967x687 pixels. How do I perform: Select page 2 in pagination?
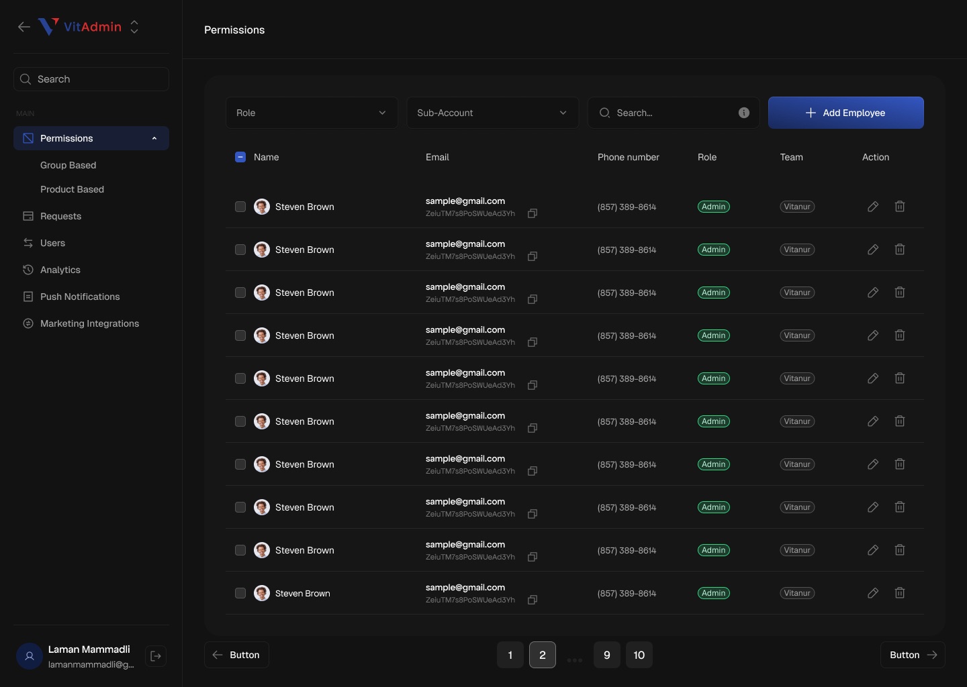pos(543,655)
